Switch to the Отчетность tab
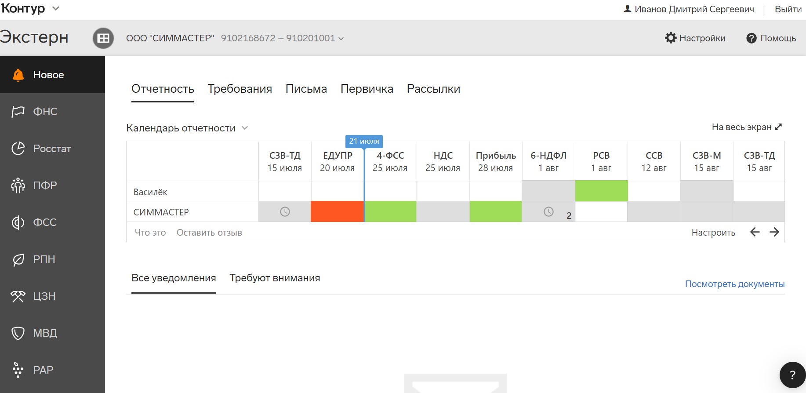Image resolution: width=806 pixels, height=393 pixels. 163,89
